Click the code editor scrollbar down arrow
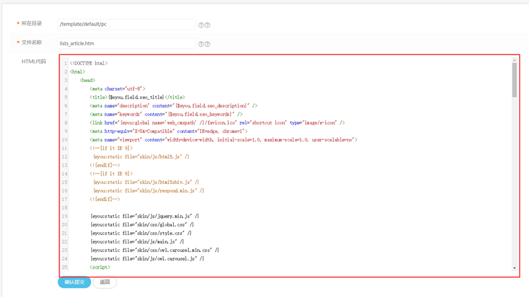 (x=514, y=268)
